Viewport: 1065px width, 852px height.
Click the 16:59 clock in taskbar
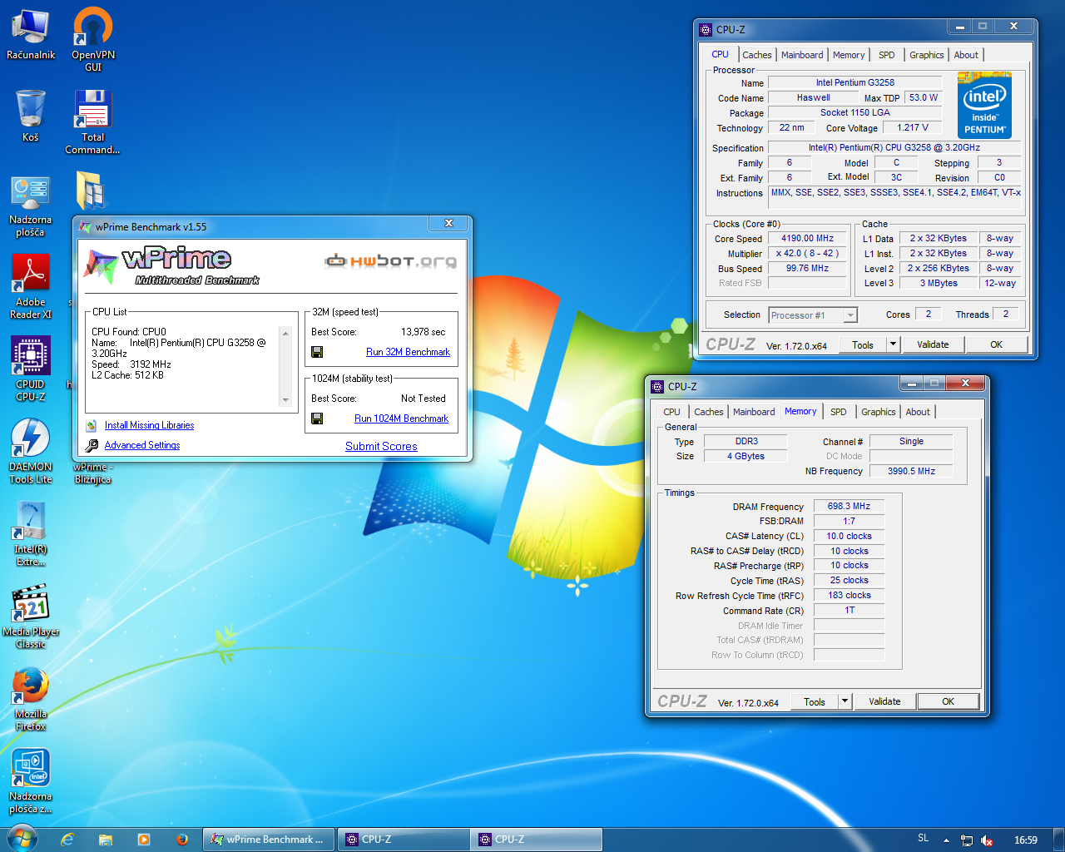pos(1025,840)
